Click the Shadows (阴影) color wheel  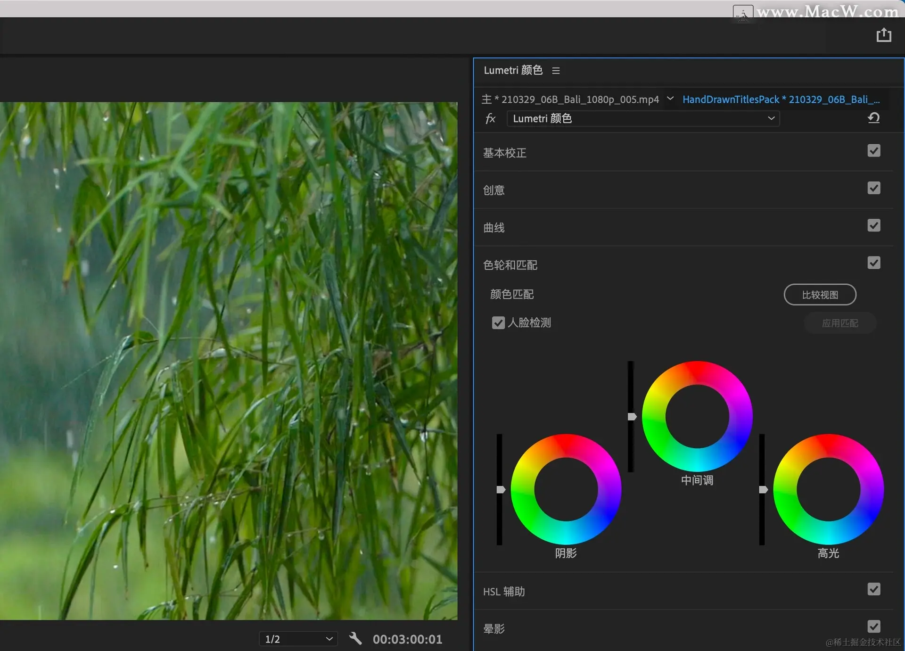[x=566, y=489]
